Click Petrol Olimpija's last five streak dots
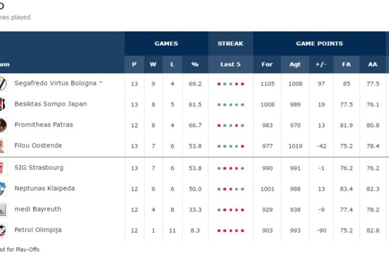 pyautogui.click(x=230, y=230)
